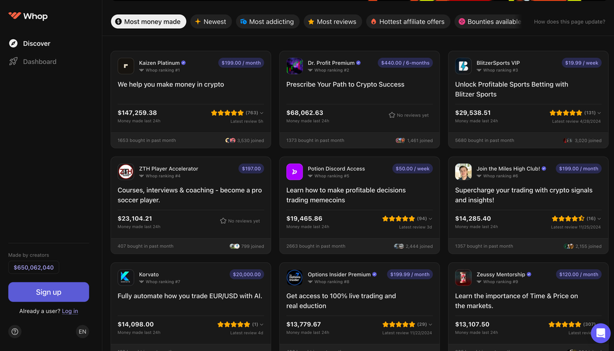Click the ZTH Player Accelerator logo
This screenshot has width=614, height=351.
pos(126,172)
